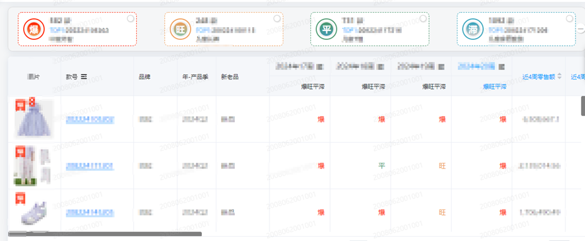Viewport: 585px width, 241px height.
Task: Click the blue highlighted week column header
Action: pos(477,66)
